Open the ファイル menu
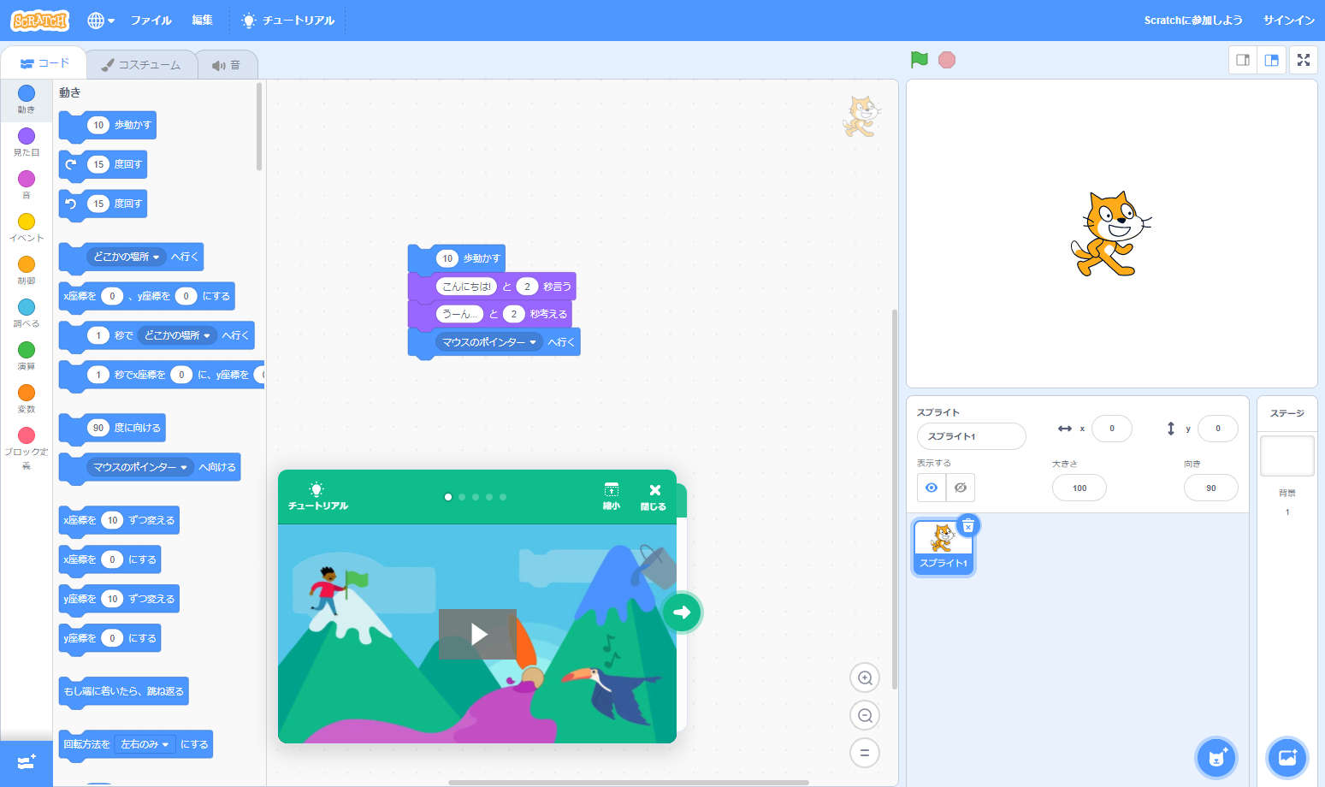This screenshot has width=1325, height=787. tap(151, 20)
